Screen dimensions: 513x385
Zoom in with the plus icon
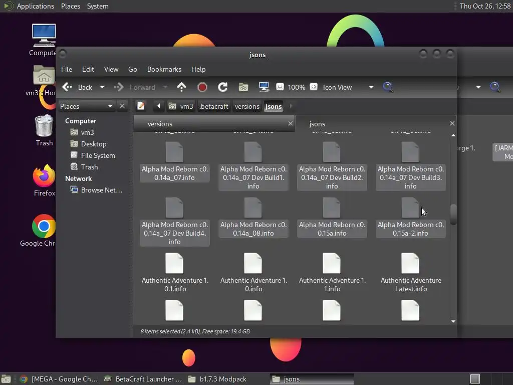pyautogui.click(x=314, y=87)
